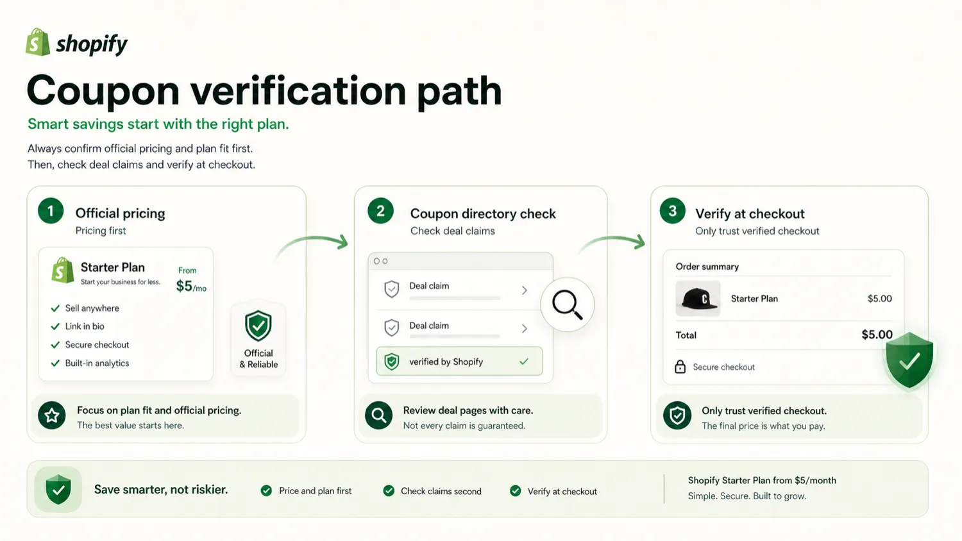Click the Pricing first subtitle
962x541 pixels.
[x=101, y=231]
